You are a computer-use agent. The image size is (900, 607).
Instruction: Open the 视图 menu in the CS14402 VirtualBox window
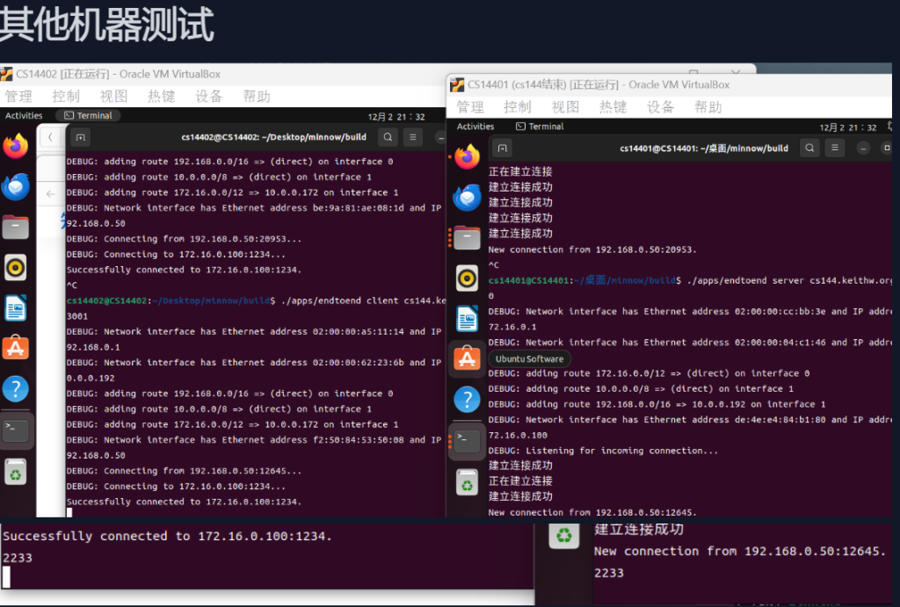[x=113, y=96]
